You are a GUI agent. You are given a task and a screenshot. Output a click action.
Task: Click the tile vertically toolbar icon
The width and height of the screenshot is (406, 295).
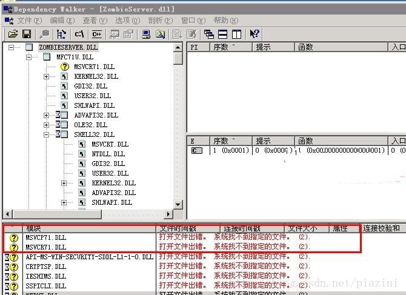click(x=236, y=34)
